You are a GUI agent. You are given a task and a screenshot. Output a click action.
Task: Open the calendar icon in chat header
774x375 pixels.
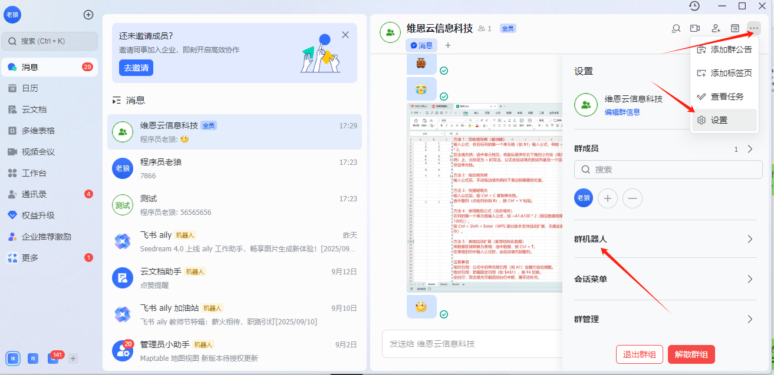point(735,28)
